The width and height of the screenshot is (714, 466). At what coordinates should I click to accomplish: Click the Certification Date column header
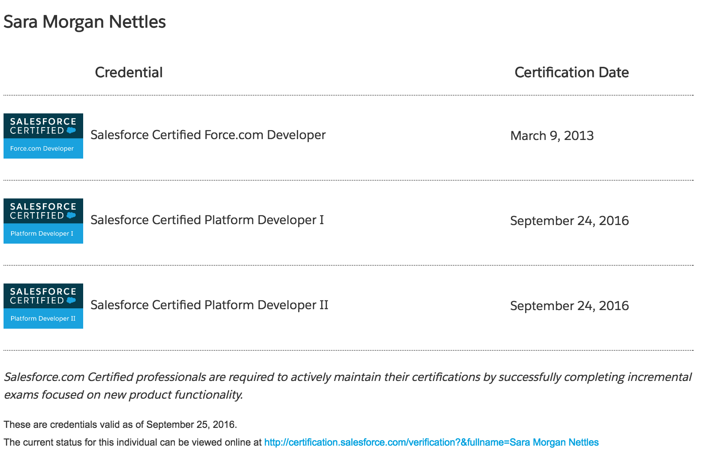click(571, 72)
